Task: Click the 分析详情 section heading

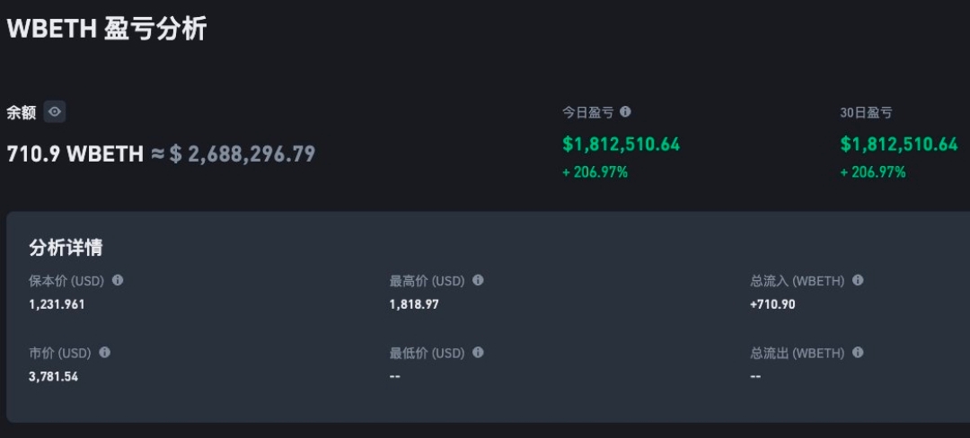Action: pos(66,248)
